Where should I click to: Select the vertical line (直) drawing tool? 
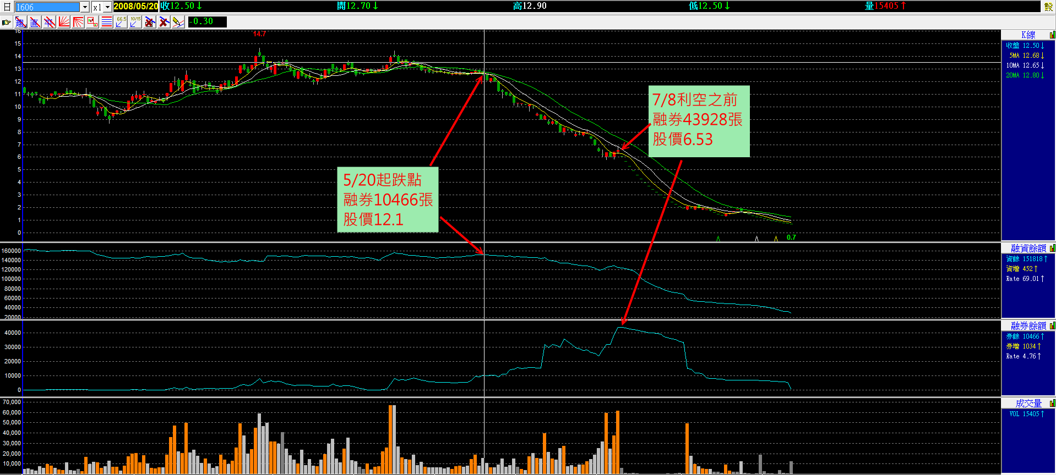click(35, 22)
